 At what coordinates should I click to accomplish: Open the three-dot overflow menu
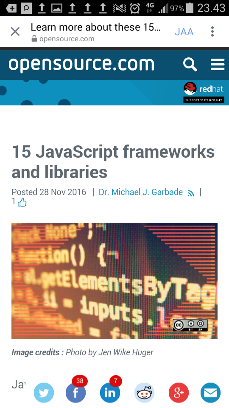[212, 31]
